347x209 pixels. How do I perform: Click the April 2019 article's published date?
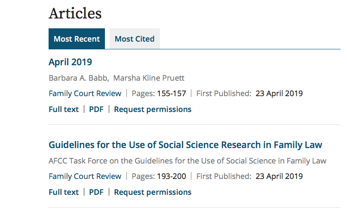(279, 94)
